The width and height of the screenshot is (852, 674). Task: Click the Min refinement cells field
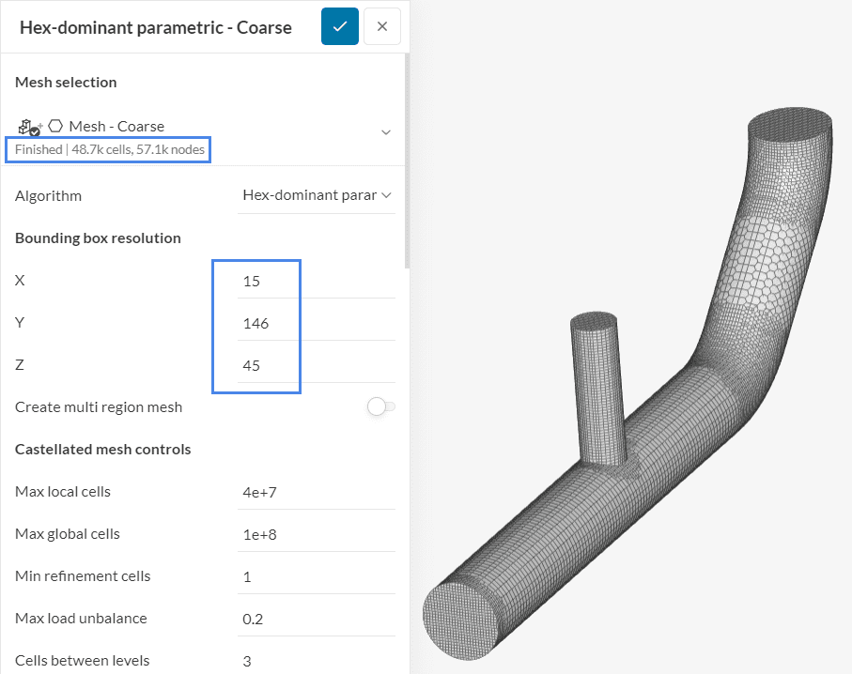[x=316, y=576]
